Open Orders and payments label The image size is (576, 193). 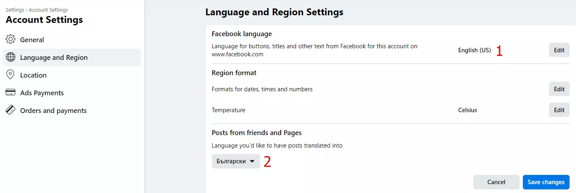point(54,111)
